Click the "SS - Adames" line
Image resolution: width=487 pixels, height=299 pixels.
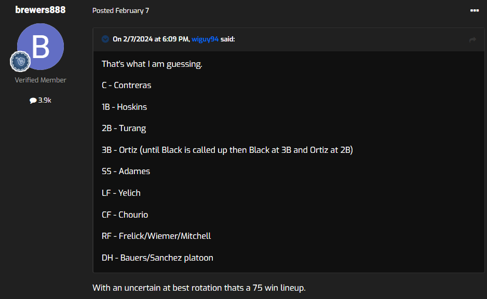point(126,171)
